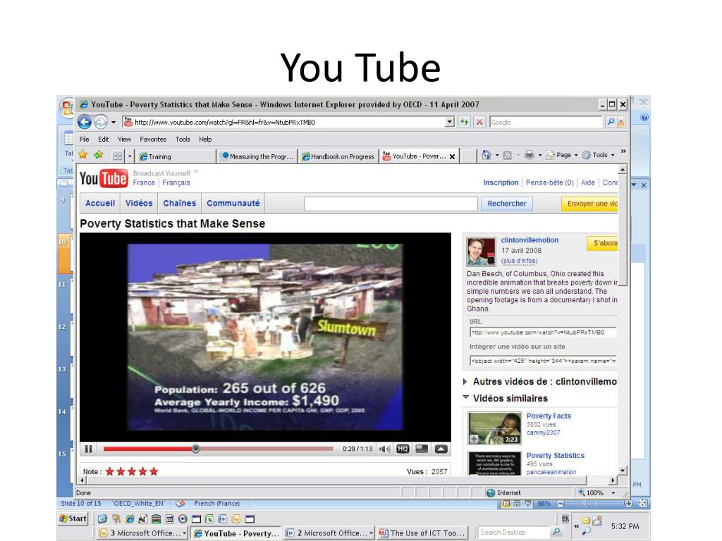Open the Quick Tabs grid icon

(118, 156)
